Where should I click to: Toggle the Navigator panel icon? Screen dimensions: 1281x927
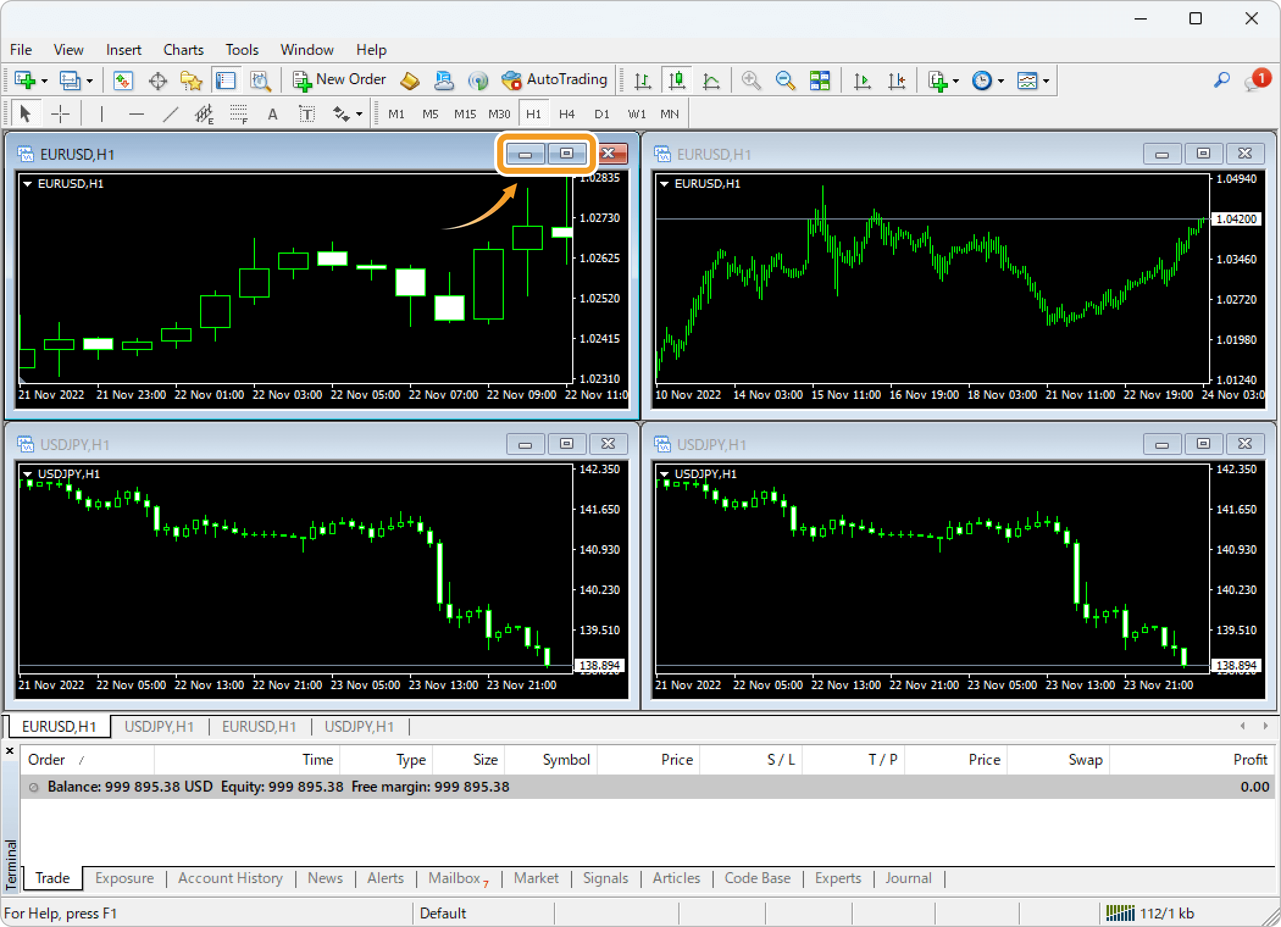[192, 81]
